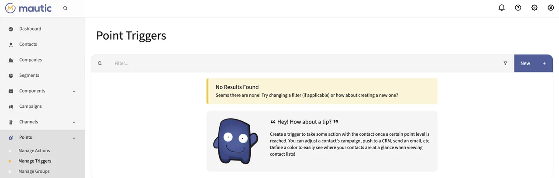
Task: Click the help question mark icon
Action: (x=518, y=8)
